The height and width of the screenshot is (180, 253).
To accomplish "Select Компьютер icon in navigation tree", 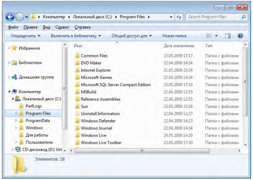I will point(15,91).
